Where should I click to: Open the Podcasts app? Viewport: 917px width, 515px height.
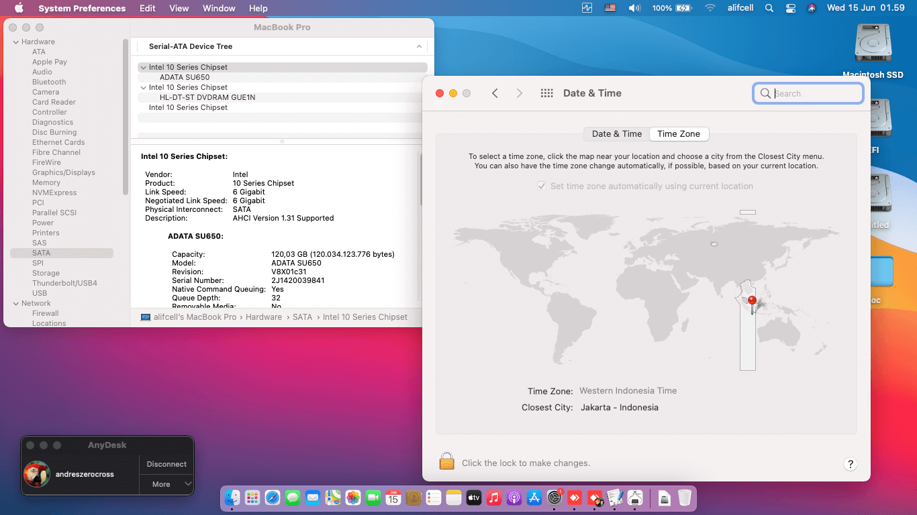click(514, 498)
